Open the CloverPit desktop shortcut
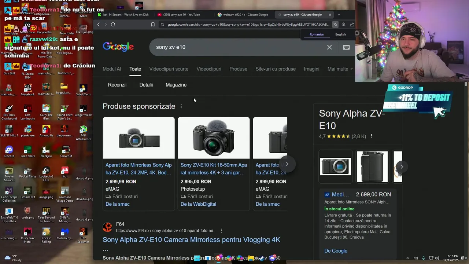Screen dimensions: 469x264 (66, 151)
